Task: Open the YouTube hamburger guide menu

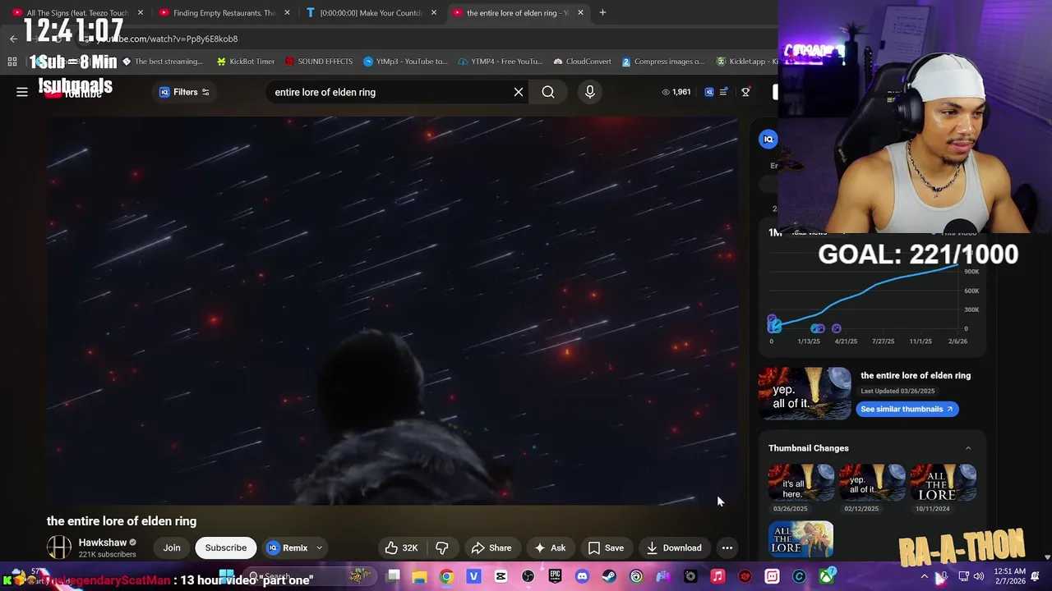Action: tap(22, 92)
